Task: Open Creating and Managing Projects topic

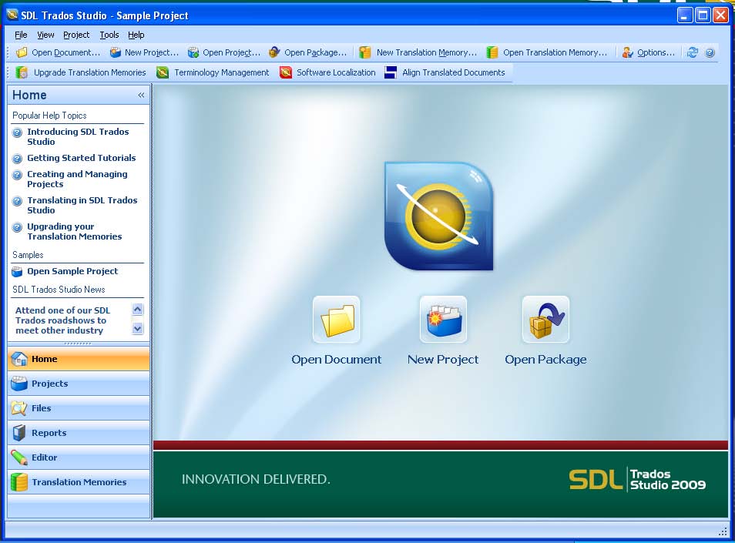Action: coord(77,179)
